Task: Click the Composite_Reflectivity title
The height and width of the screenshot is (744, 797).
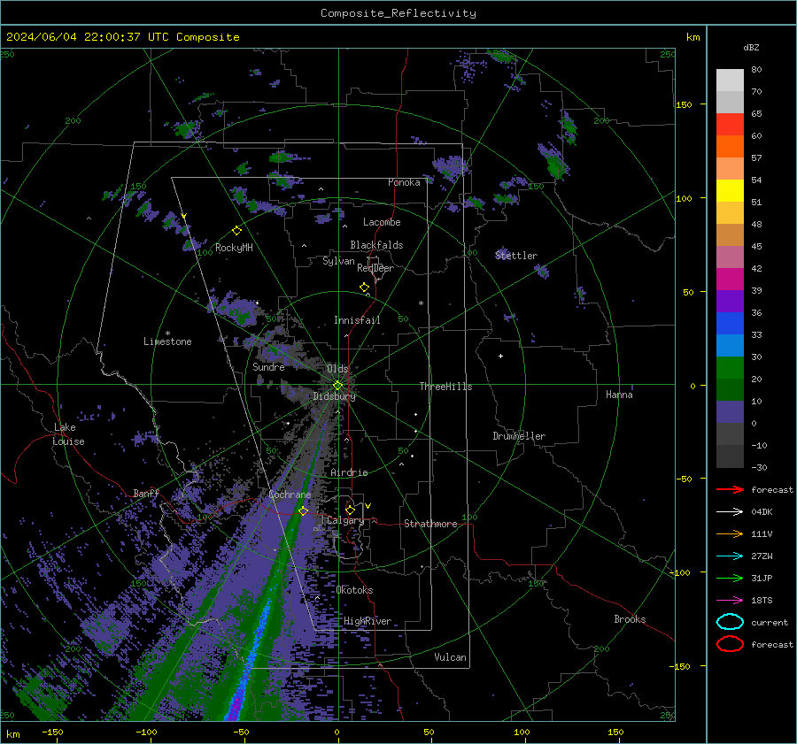Action: [398, 13]
